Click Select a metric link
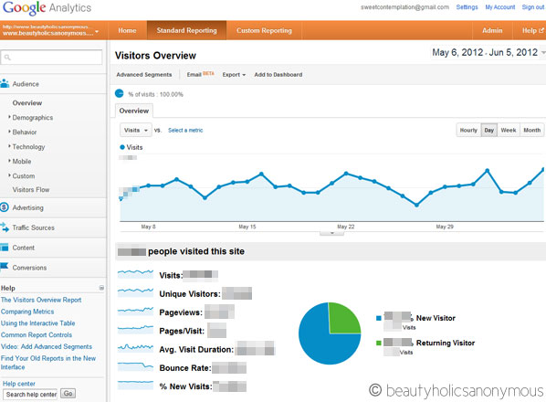 [x=185, y=130]
